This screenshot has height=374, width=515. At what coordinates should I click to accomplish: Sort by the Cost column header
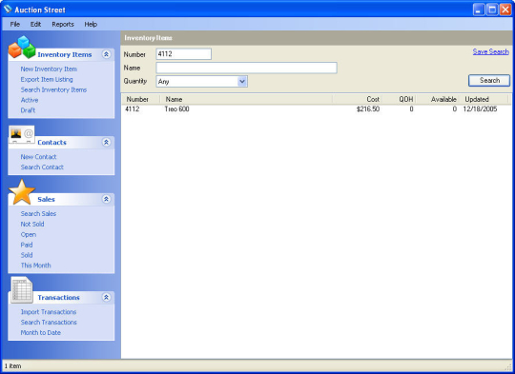click(358, 99)
